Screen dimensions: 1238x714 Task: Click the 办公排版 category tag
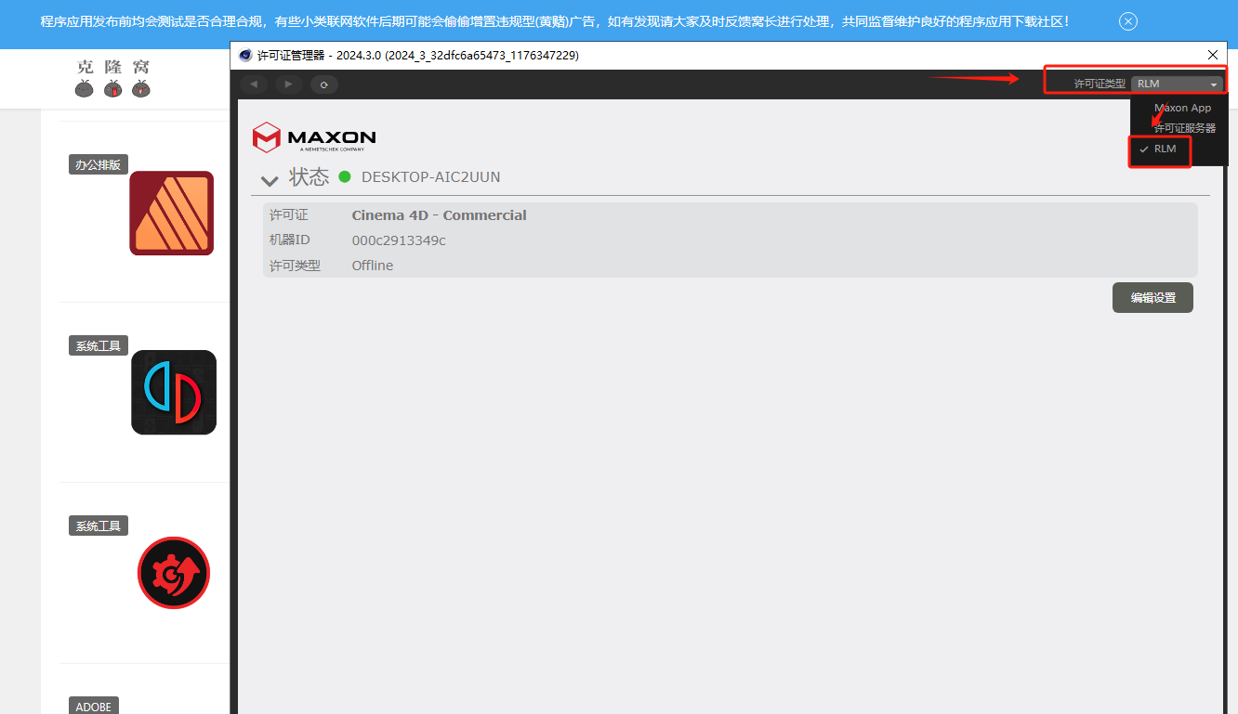click(x=98, y=165)
